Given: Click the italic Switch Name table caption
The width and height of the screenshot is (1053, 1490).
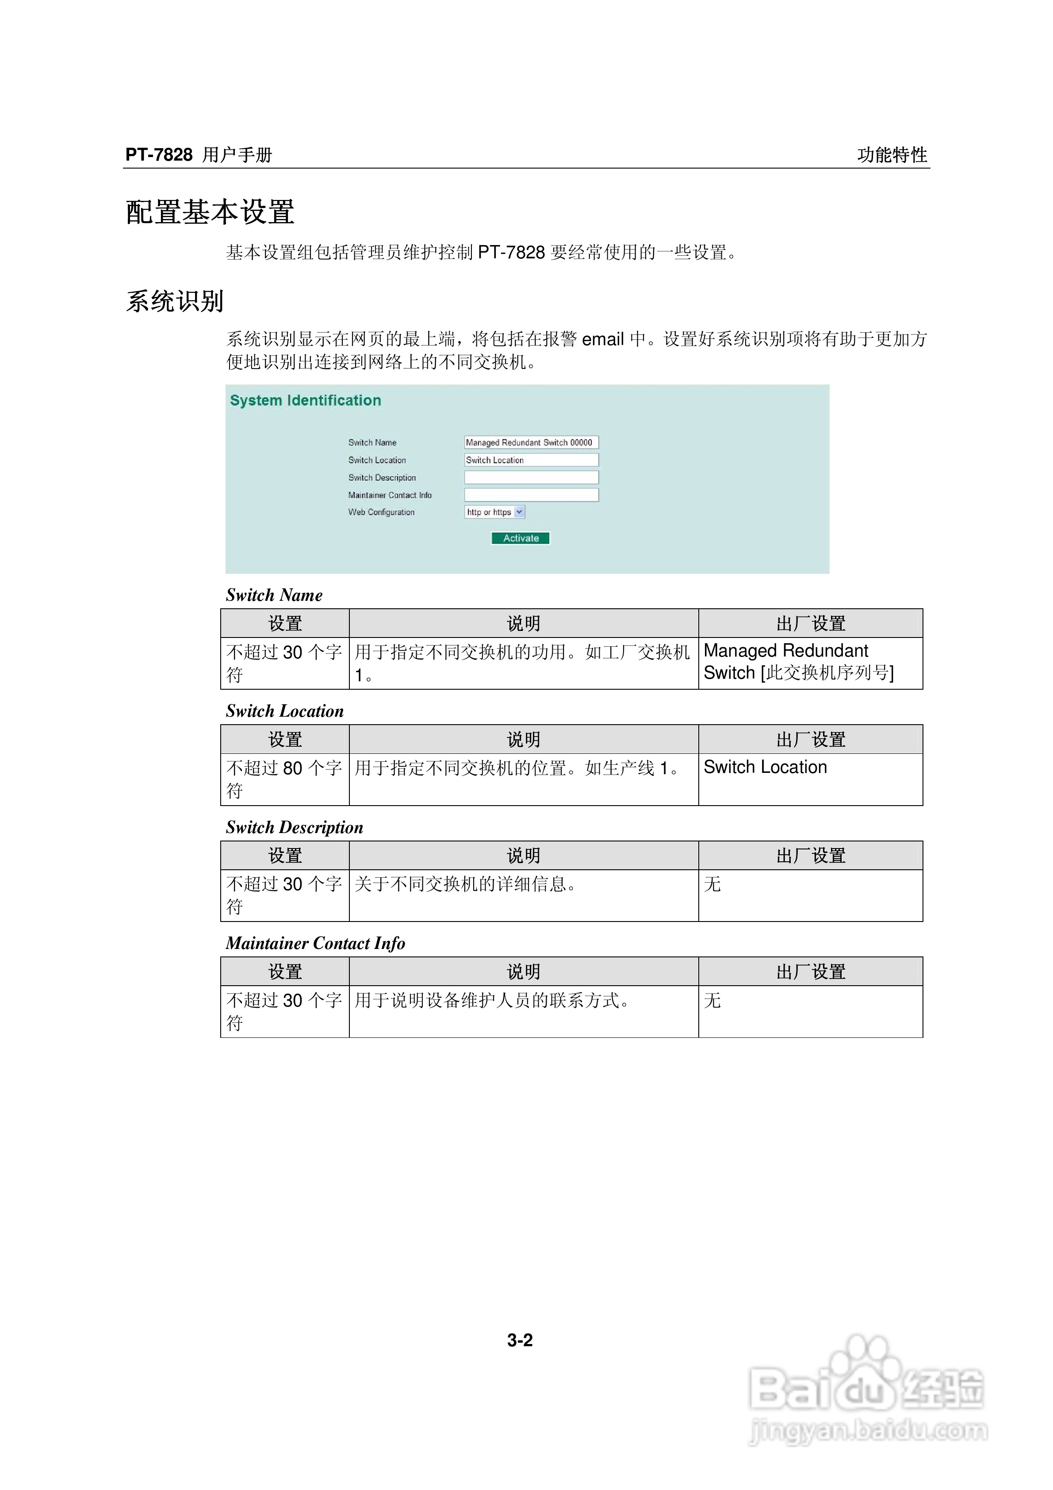Looking at the screenshot, I should point(274,595).
